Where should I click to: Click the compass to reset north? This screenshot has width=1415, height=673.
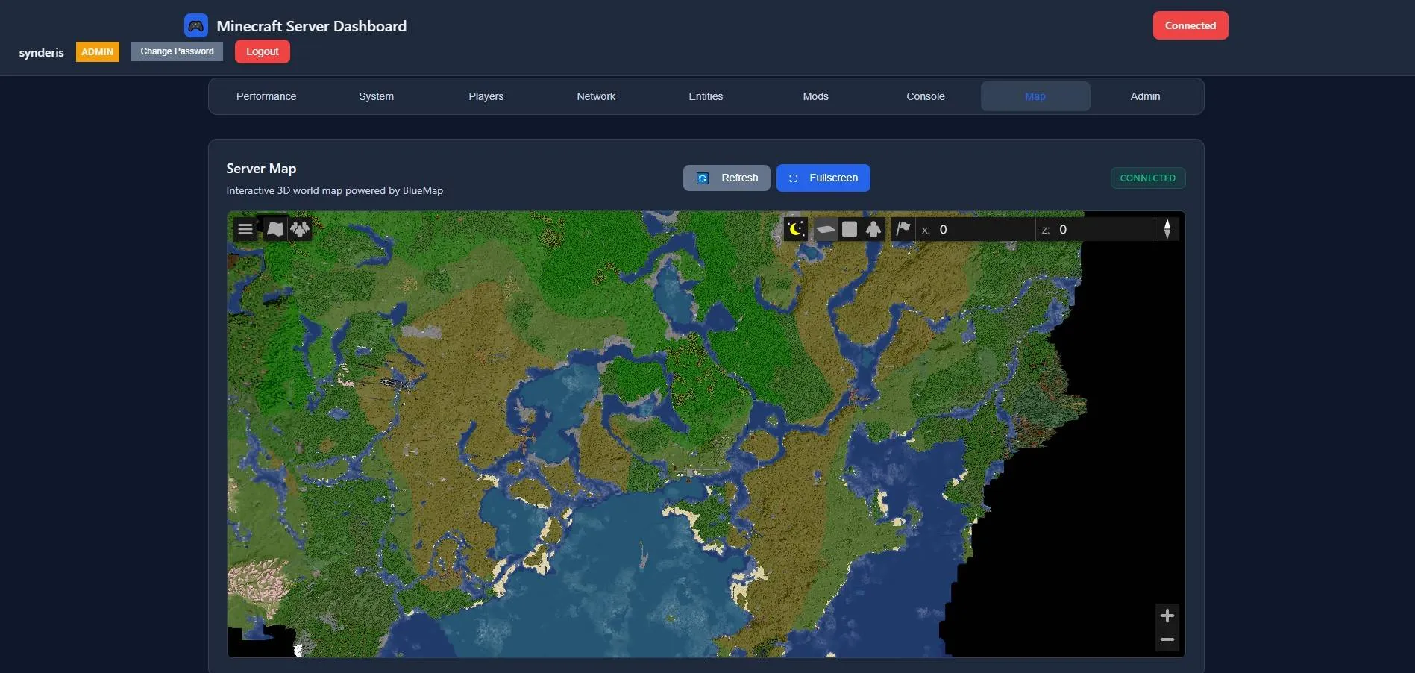click(1167, 229)
